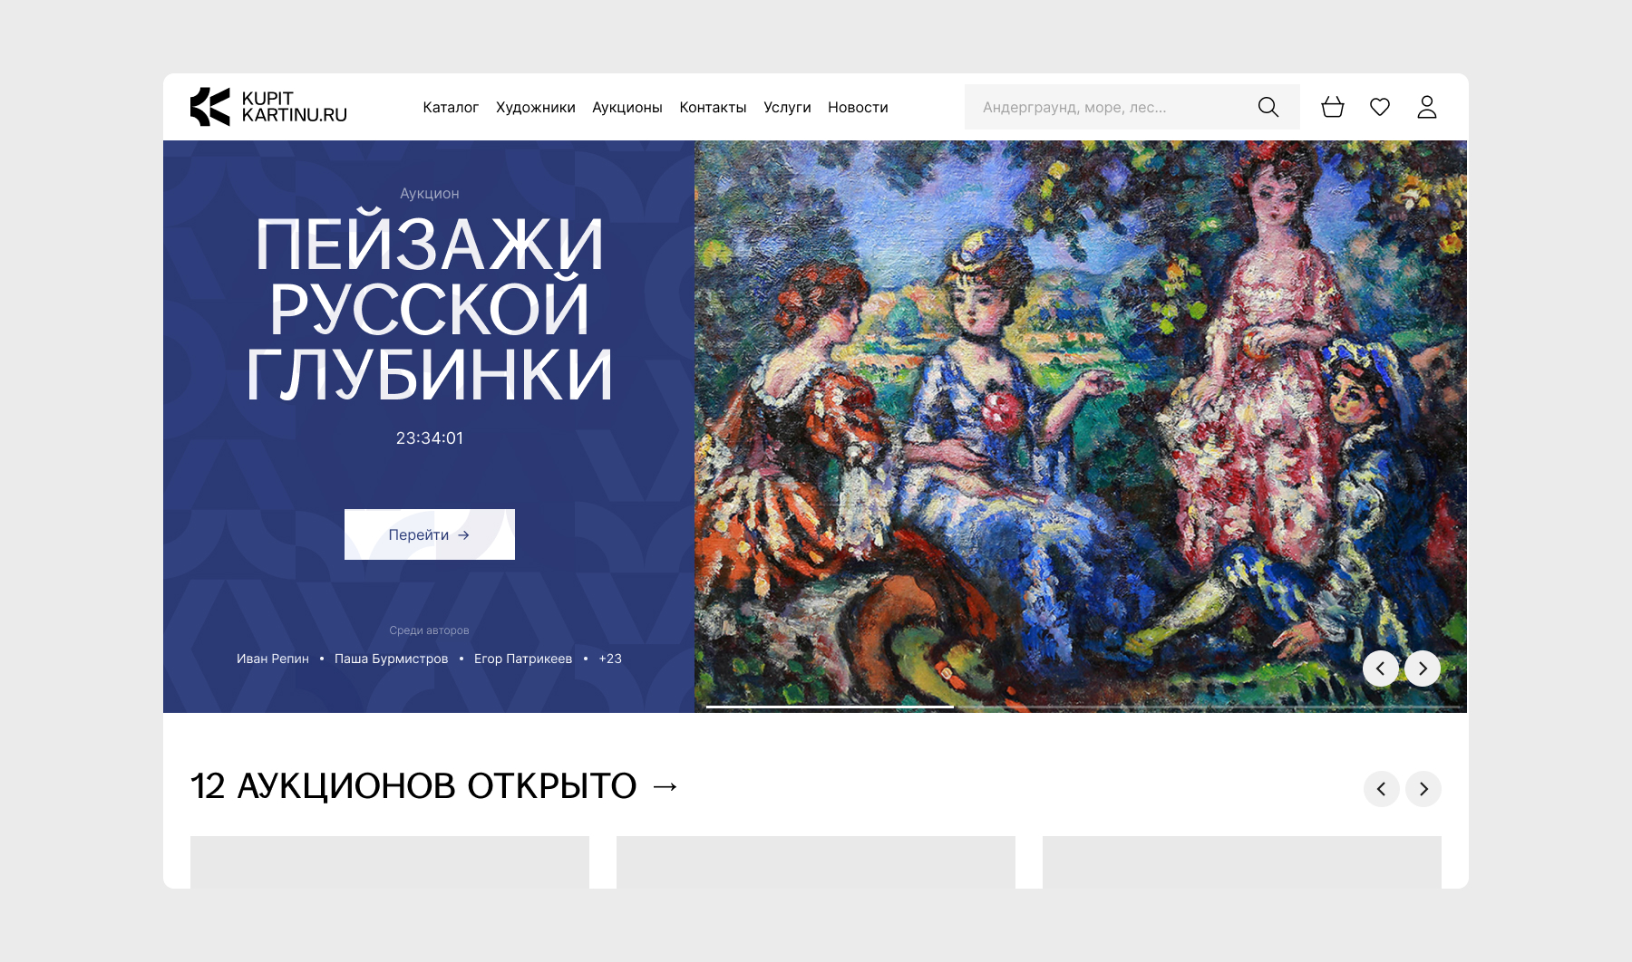Open the auction painting image

point(1081,427)
